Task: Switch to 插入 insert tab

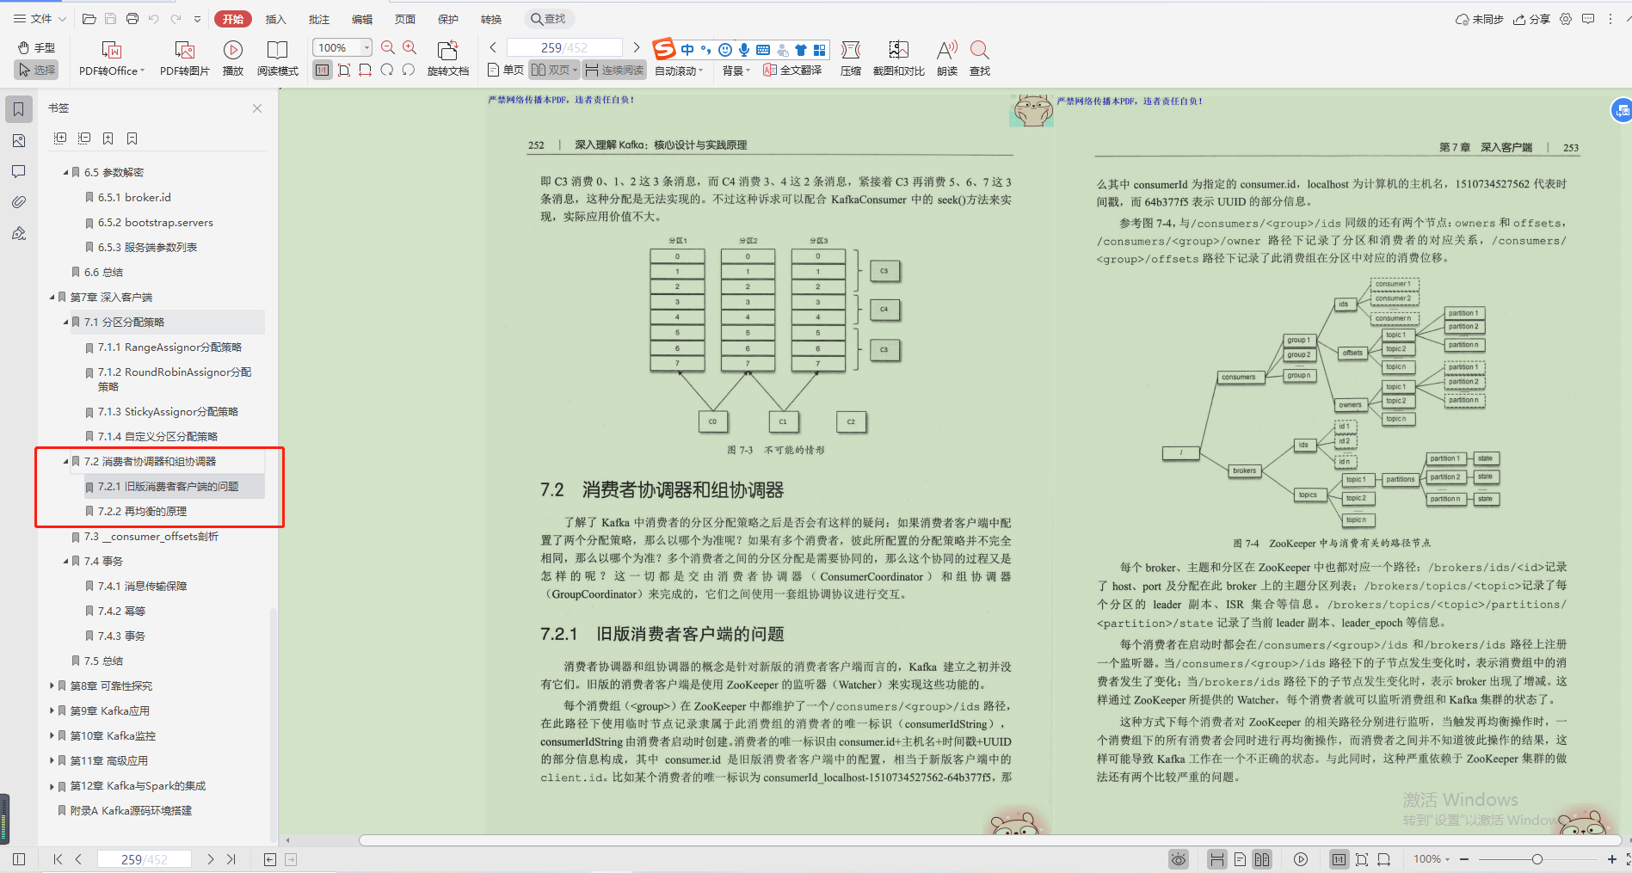Action: point(275,19)
